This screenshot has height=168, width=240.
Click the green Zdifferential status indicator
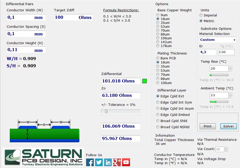coord(144,81)
